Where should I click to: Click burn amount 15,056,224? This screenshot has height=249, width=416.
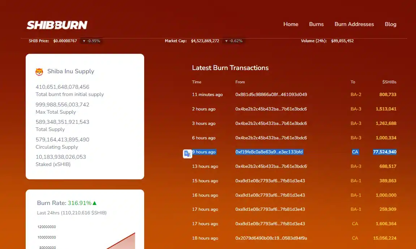point(385,238)
